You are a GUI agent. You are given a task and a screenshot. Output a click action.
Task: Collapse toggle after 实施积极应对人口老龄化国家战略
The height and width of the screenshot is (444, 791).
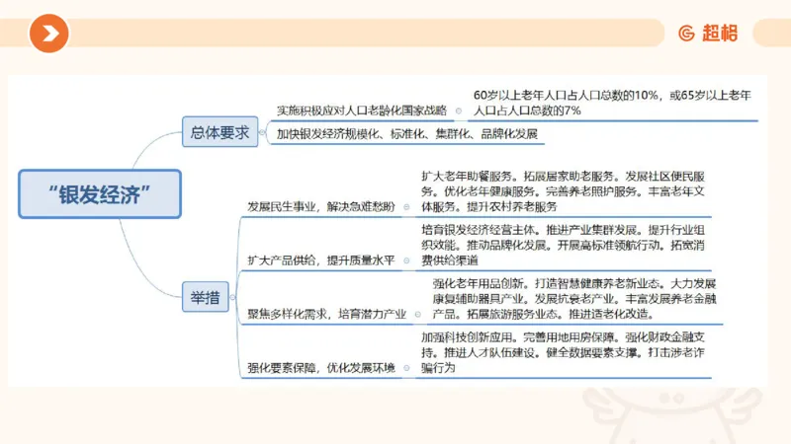459,111
